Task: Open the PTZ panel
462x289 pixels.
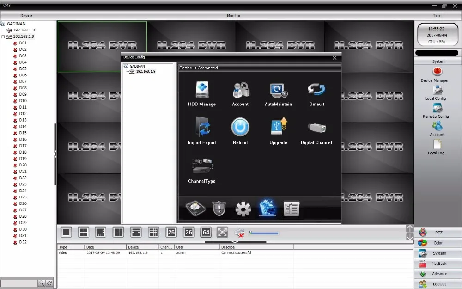Action: [438, 233]
